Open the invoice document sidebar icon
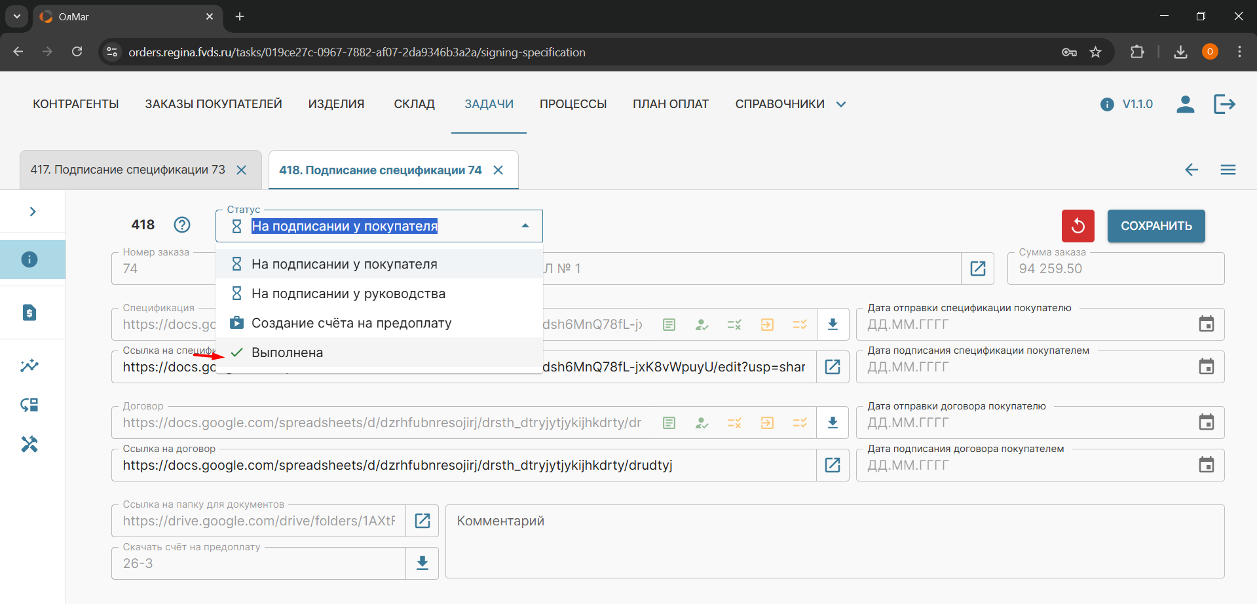Image resolution: width=1257 pixels, height=604 pixels. (29, 312)
